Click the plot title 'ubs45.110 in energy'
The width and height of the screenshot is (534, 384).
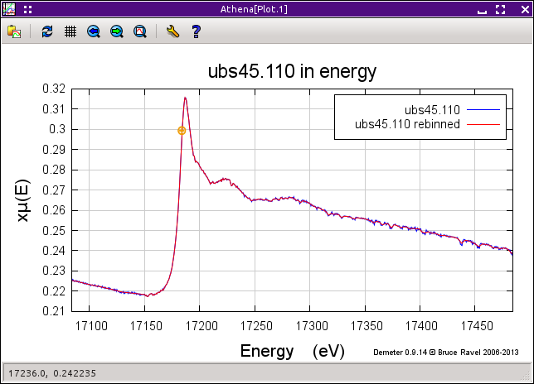(x=292, y=72)
